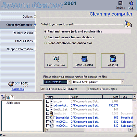Open the Default backup folder dropdown arrow
The height and width of the screenshot is (137, 137).
pos(122,82)
